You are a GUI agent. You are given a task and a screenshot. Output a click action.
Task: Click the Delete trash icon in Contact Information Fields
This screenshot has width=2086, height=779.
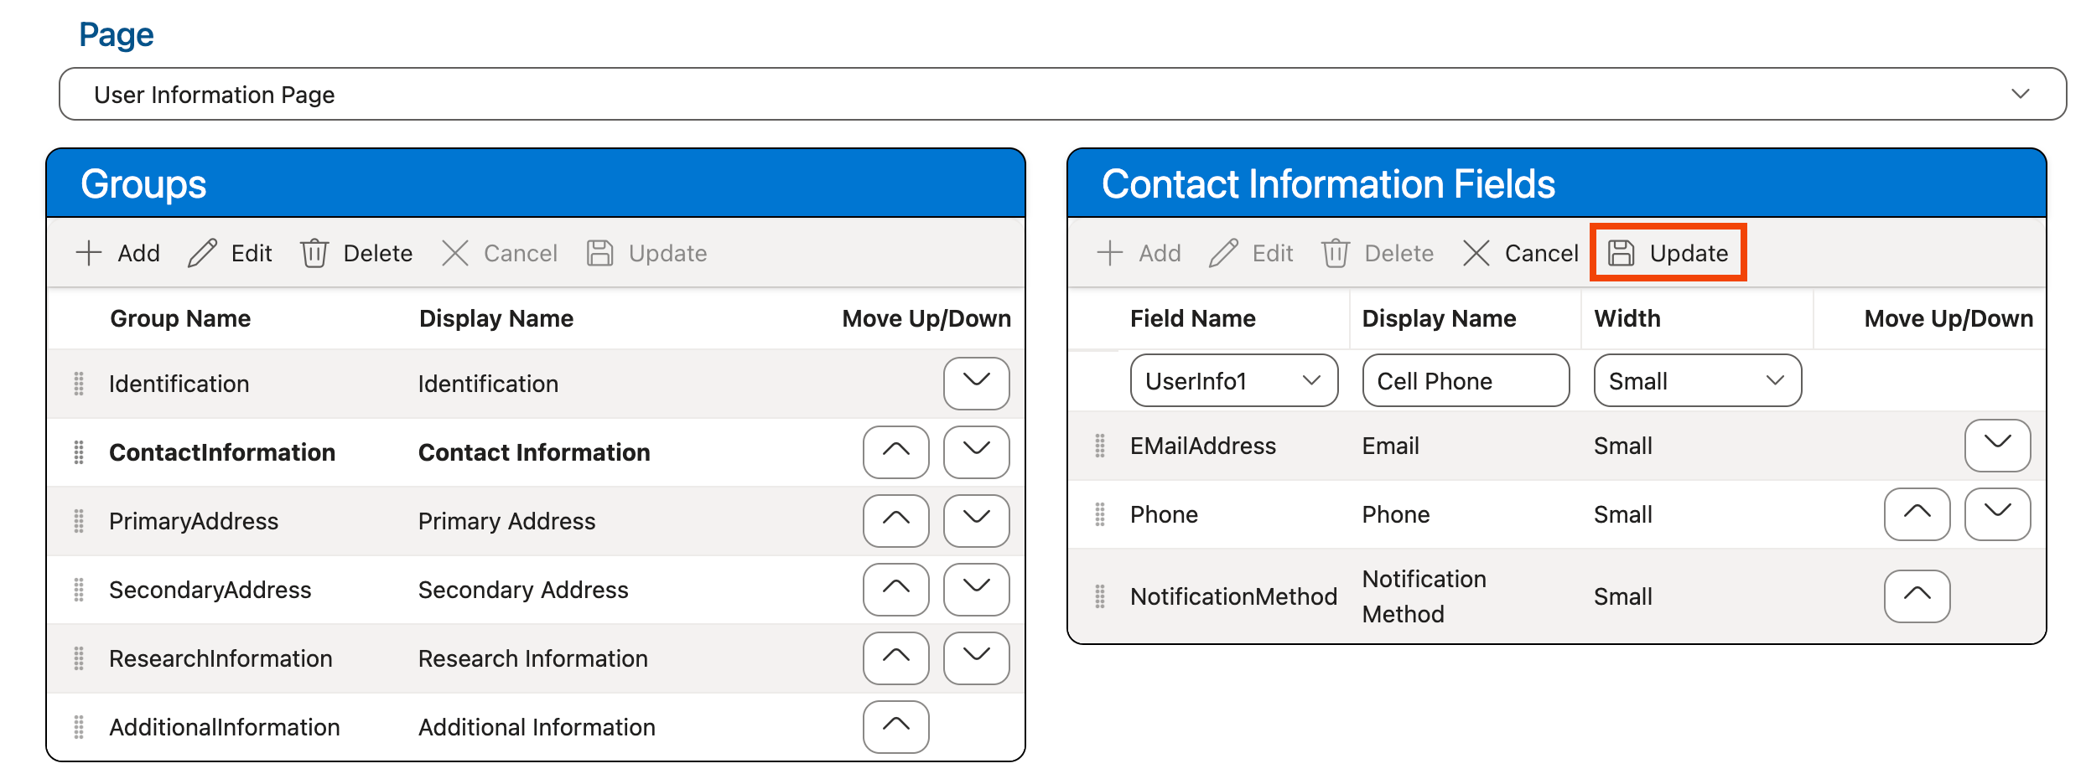click(x=1335, y=253)
